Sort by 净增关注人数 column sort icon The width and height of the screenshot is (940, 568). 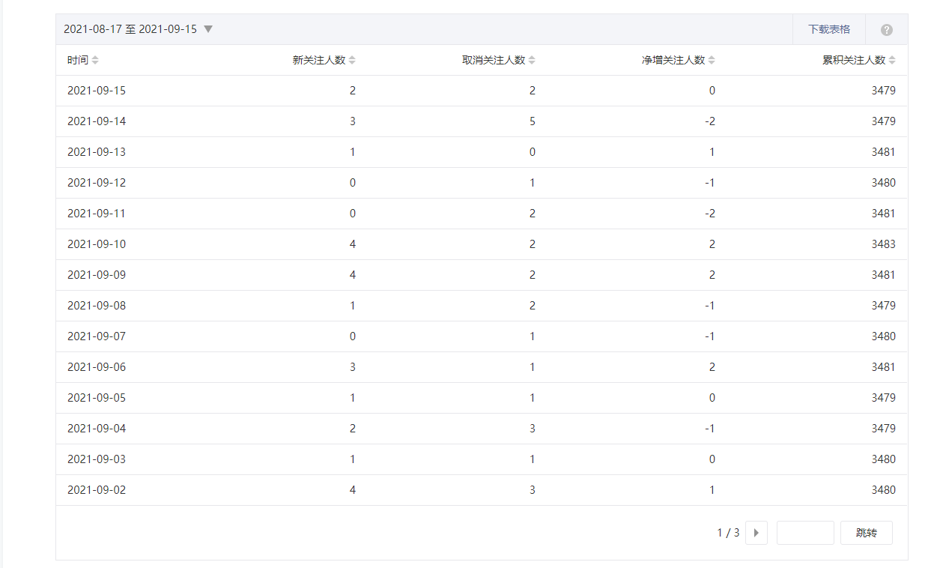point(712,60)
